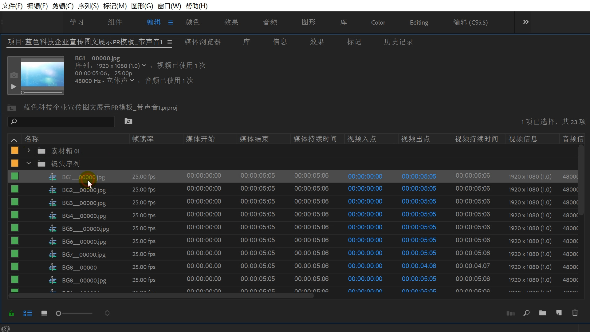Open 立体声 audio channel dropdown
Image resolution: width=590 pixels, height=332 pixels.
pos(132,81)
